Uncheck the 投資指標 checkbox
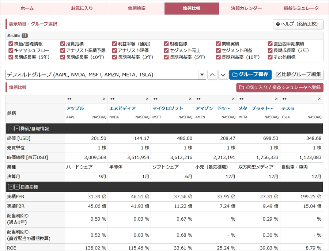 (63, 43)
